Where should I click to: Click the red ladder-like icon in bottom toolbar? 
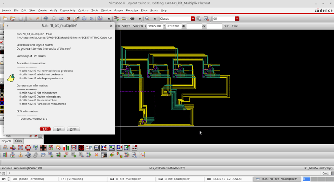[x=73, y=148]
